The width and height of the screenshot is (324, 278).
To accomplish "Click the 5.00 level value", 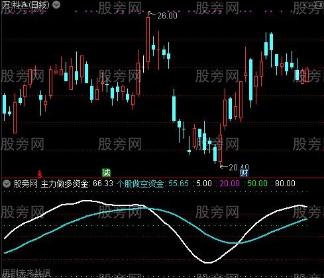I will pyautogui.click(x=204, y=184).
